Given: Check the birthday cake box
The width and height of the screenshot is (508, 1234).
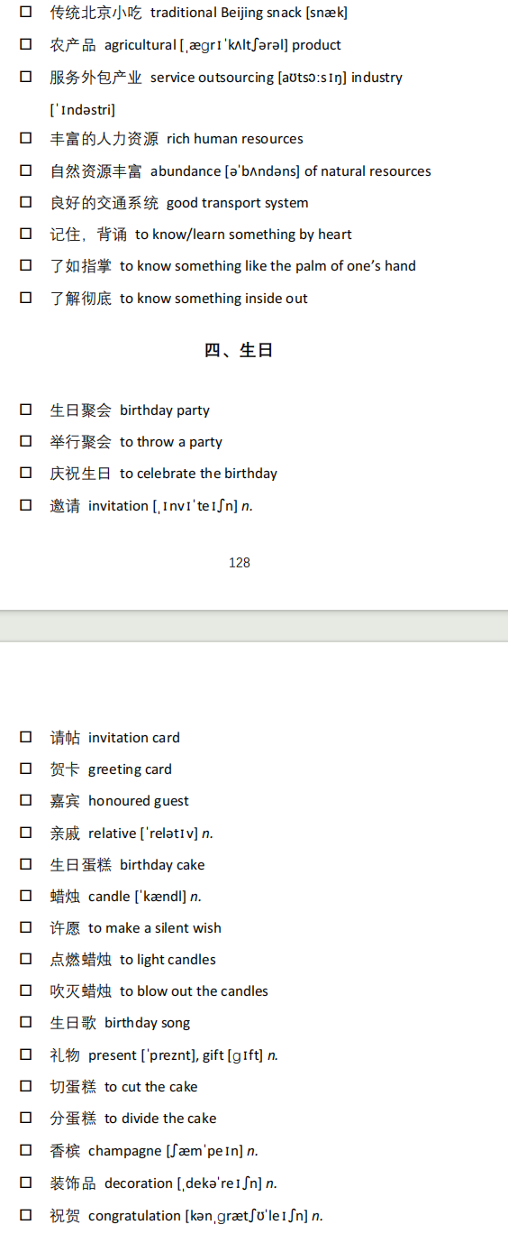Looking at the screenshot, I should (26, 864).
